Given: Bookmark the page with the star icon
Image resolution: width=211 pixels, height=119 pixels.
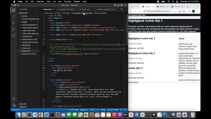Looking at the screenshot, I should pyautogui.click(x=184, y=11).
